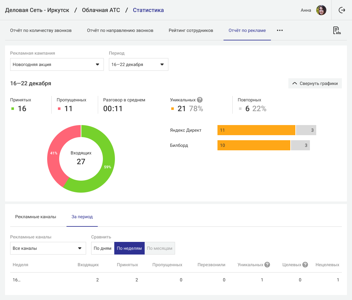Screen dimensions: 352x300
Task: Go to Облачная АТС breadcrumb link
Action: click(101, 10)
